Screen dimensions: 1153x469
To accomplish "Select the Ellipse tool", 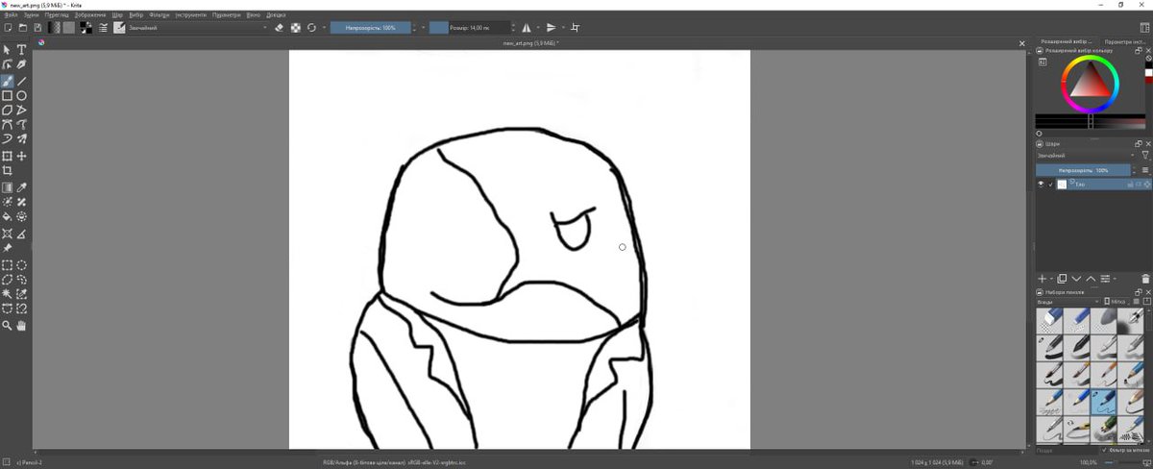I will (21, 95).
